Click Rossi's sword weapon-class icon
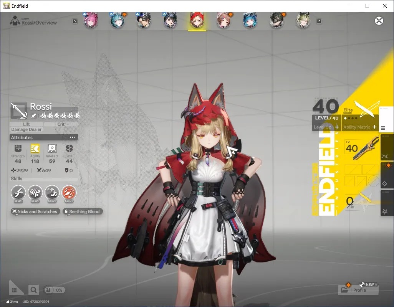Viewport: 394px width, 307px height. pos(19,111)
